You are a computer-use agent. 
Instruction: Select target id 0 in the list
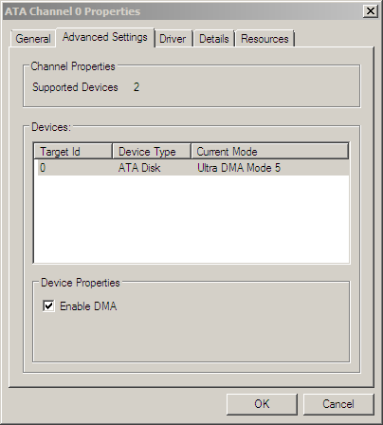coord(43,168)
